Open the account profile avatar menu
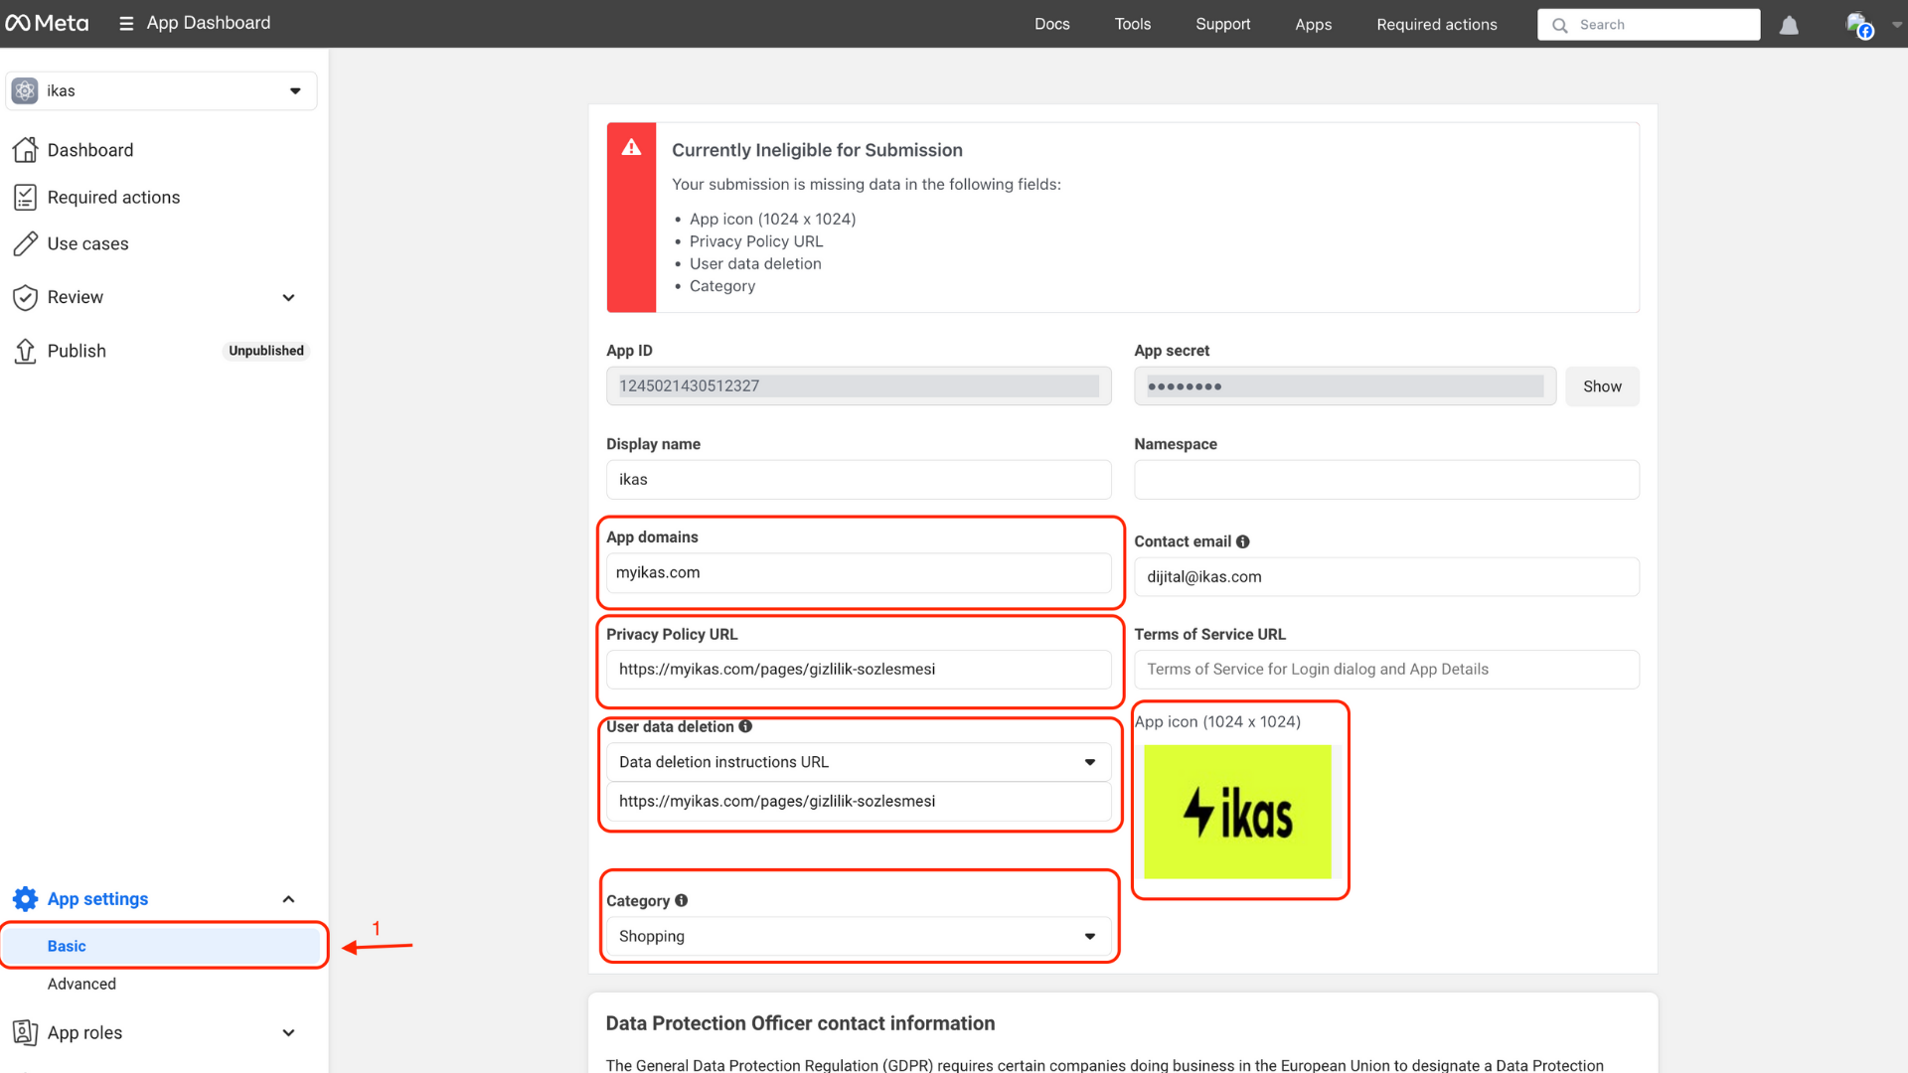 click(x=1859, y=25)
